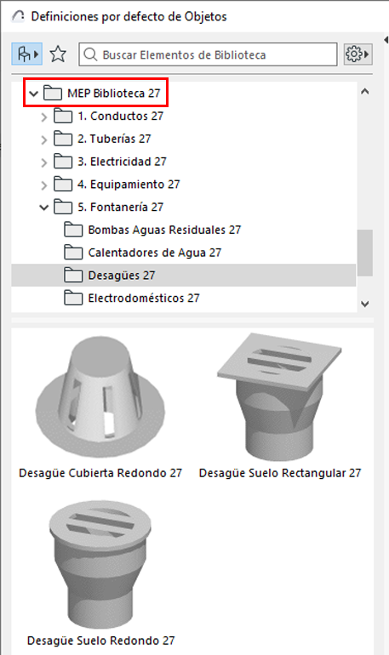The image size is (389, 655).
Task: Click the folder icon of Bombas Aguas Residuales 27
Action: point(73,230)
